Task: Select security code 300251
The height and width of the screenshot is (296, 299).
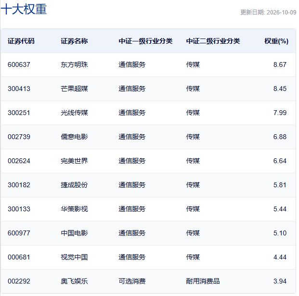Action: click(x=19, y=113)
